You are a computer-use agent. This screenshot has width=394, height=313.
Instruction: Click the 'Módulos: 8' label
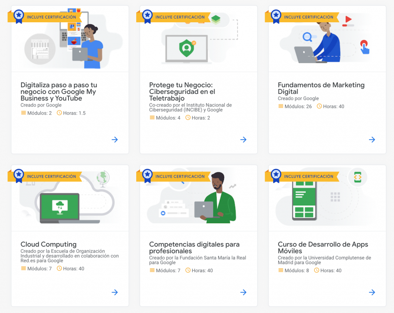pyautogui.click(x=297, y=271)
